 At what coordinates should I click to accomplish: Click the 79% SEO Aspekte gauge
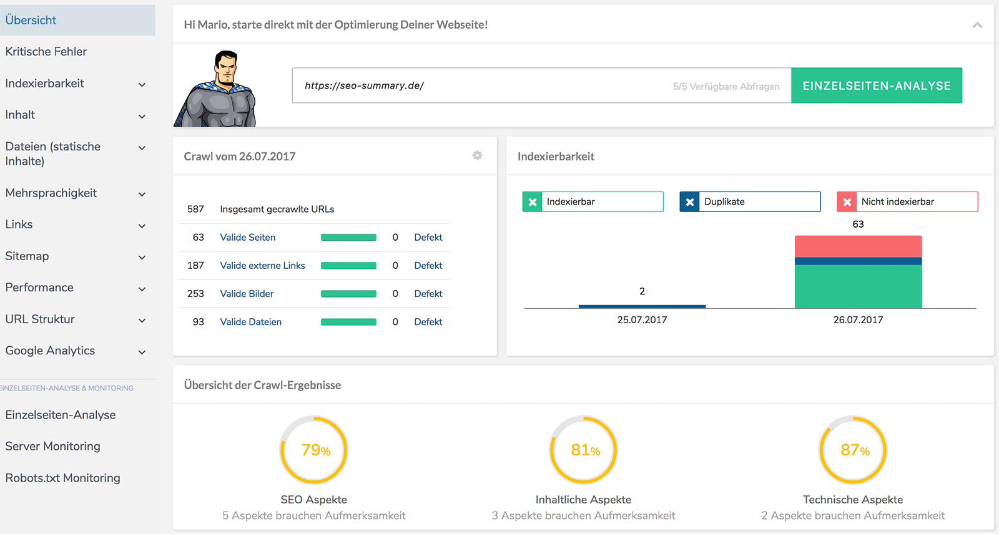click(x=313, y=450)
